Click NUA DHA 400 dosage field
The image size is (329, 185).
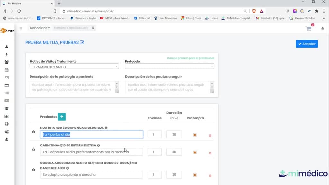coord(92,135)
